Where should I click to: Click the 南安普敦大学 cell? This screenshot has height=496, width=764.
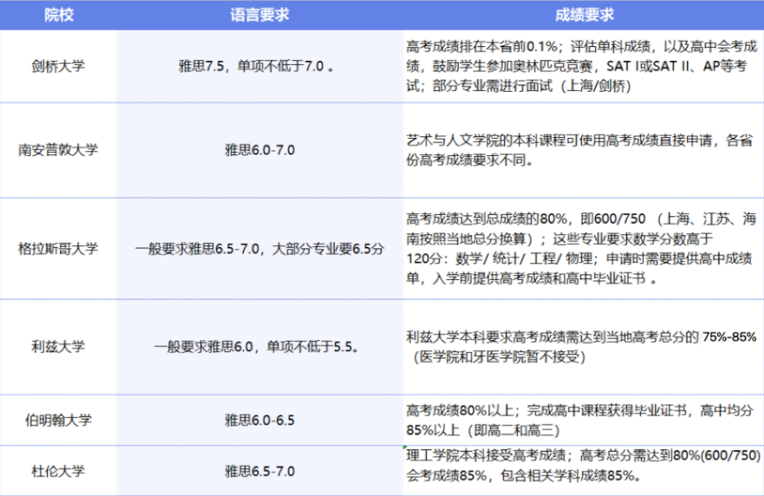(x=59, y=150)
